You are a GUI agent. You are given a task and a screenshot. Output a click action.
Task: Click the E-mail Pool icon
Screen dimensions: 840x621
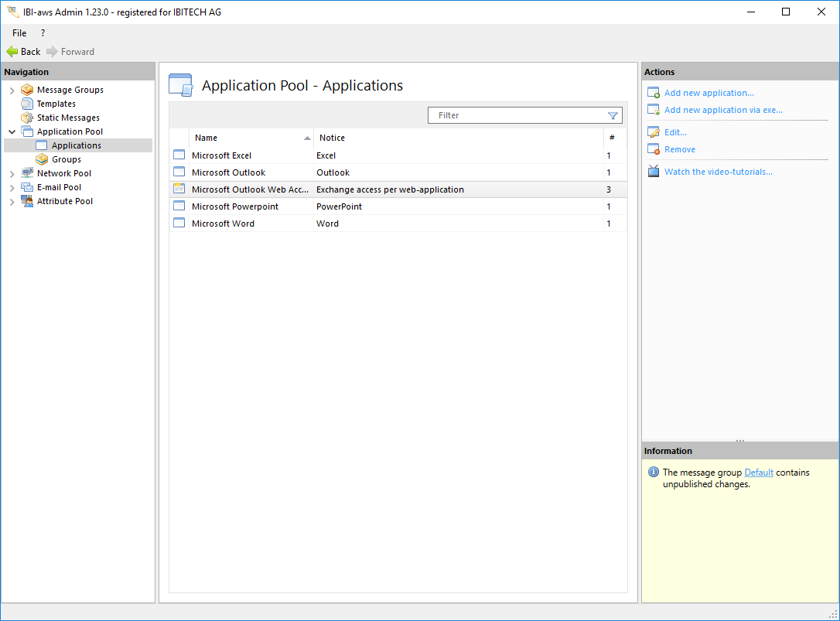(27, 187)
